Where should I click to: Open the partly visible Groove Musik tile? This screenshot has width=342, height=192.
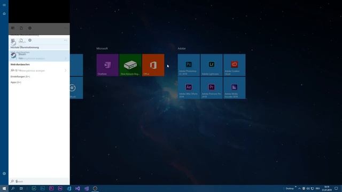(x=76, y=87)
